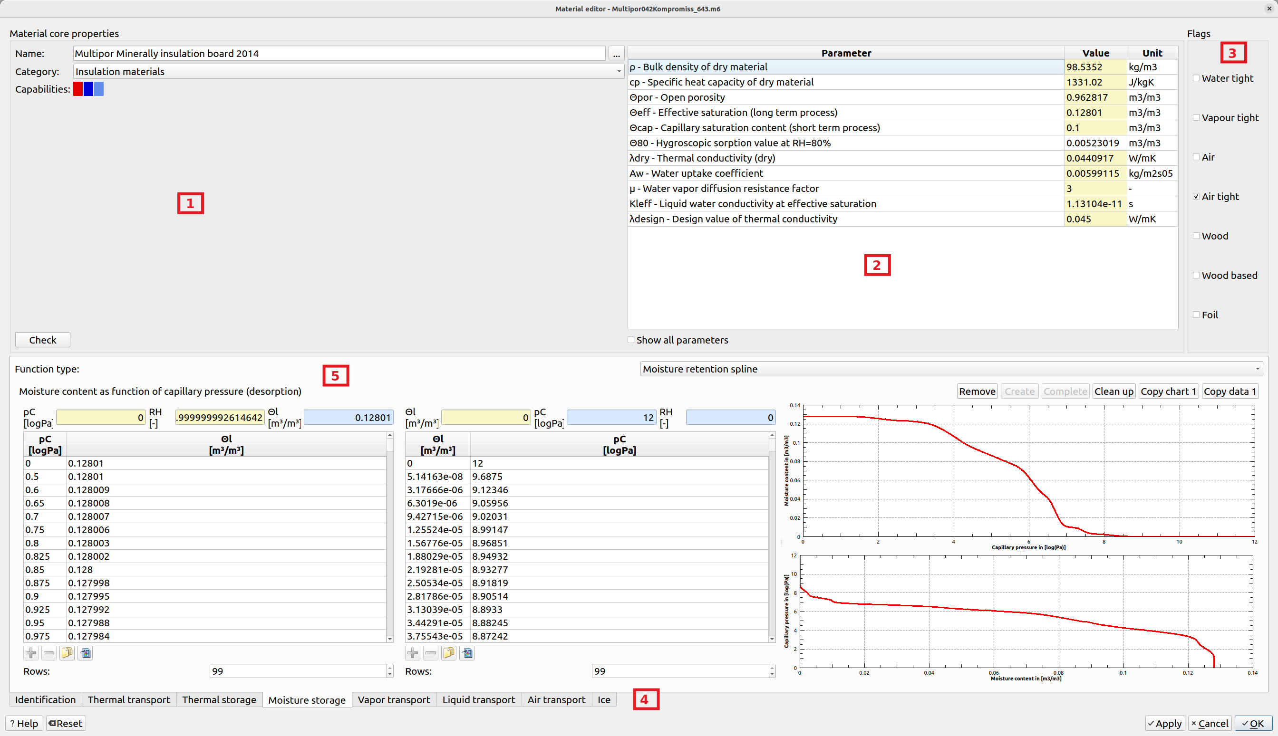
Task: Select the λdesign value 0.045
Action: (1095, 219)
